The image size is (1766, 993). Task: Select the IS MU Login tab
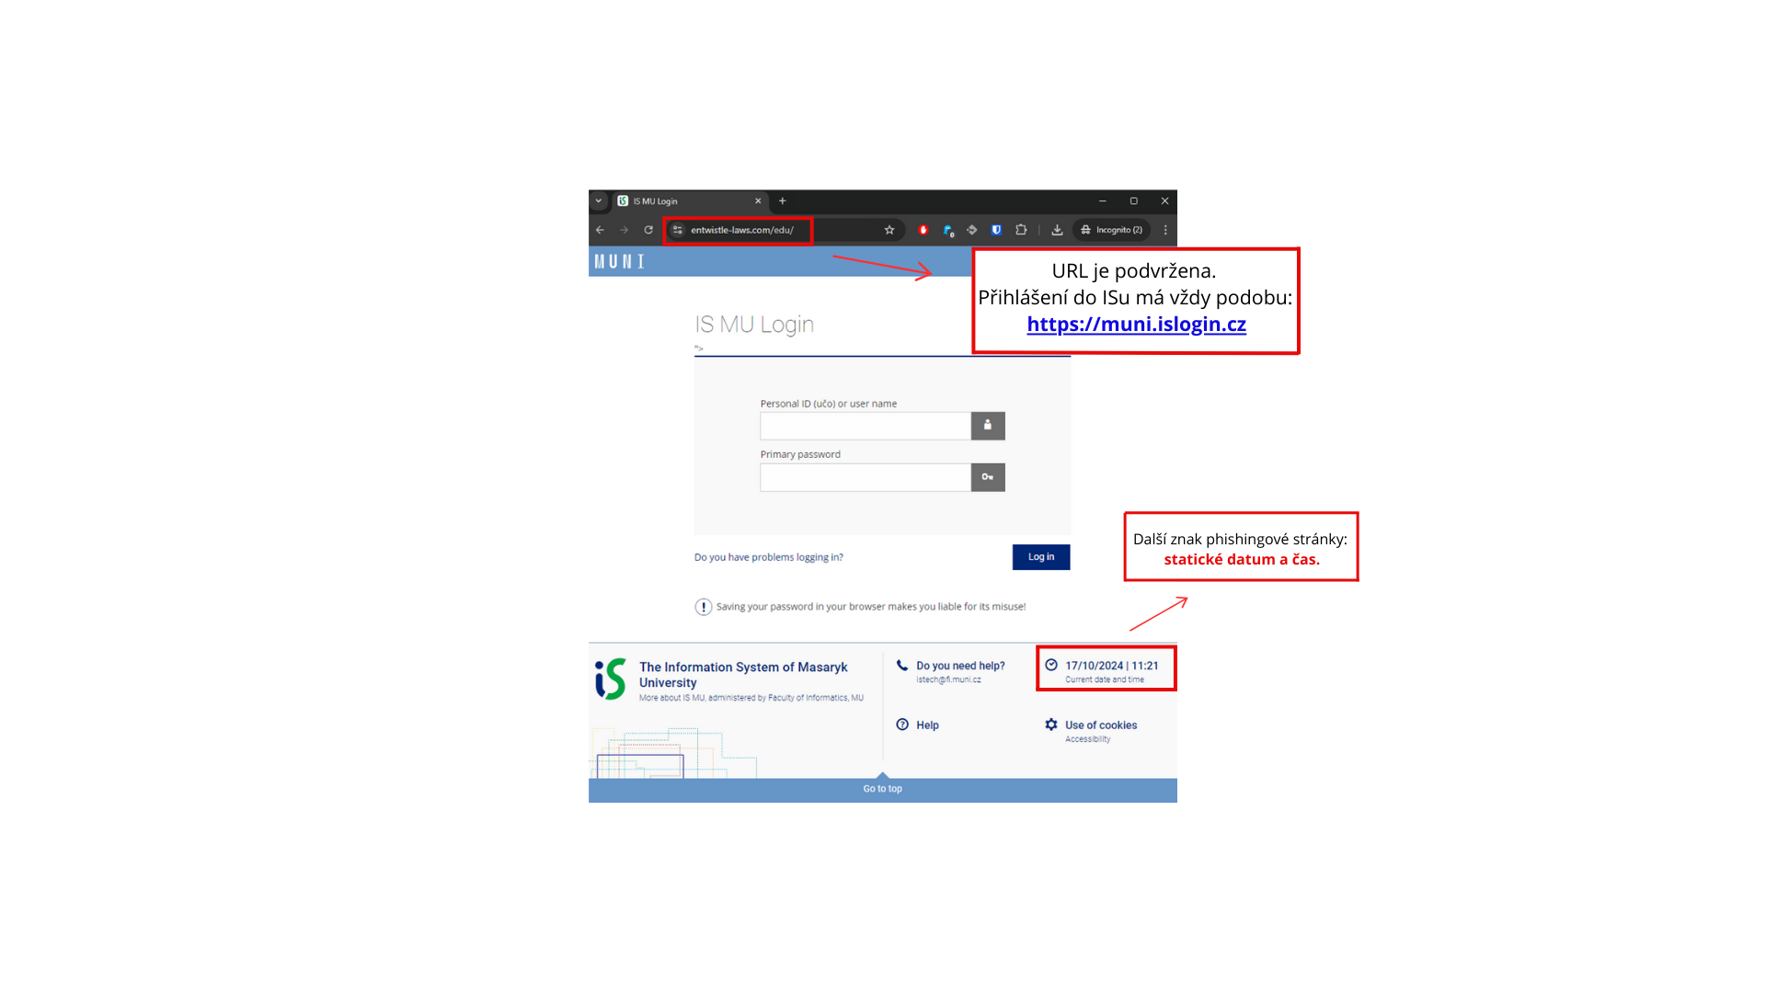pyautogui.click(x=690, y=201)
